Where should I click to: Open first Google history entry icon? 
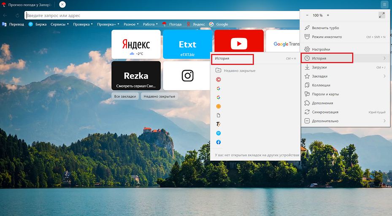tap(219, 89)
